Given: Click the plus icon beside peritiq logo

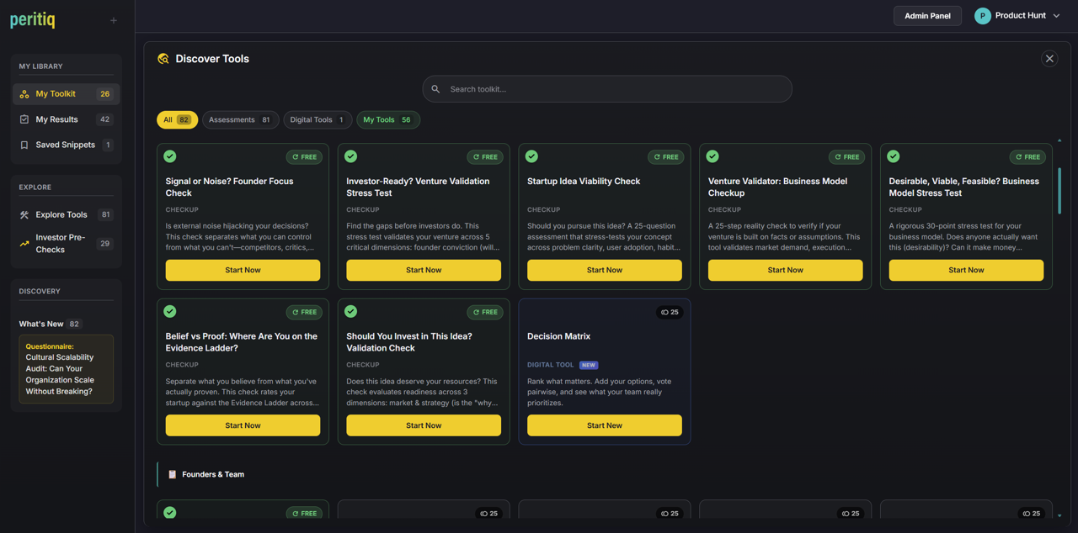Looking at the screenshot, I should pyautogui.click(x=114, y=20).
